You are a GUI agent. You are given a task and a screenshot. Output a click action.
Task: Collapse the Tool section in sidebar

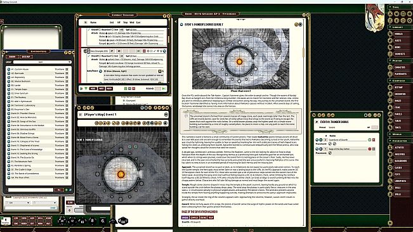[x=390, y=7]
